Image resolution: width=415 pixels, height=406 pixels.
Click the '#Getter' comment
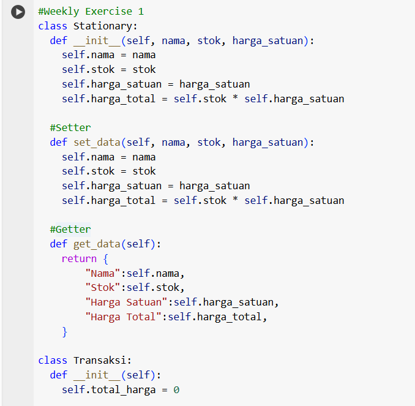point(70,230)
